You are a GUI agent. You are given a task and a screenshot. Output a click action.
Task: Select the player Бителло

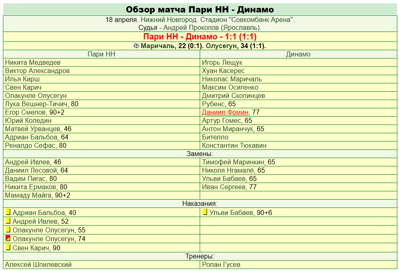215,137
